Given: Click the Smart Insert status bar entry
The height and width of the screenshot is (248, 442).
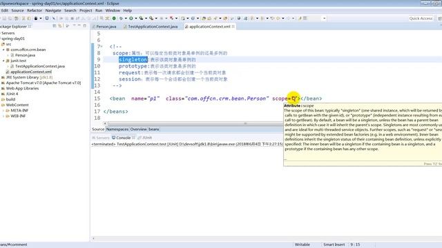Looking at the screenshot, I should click(334, 245).
